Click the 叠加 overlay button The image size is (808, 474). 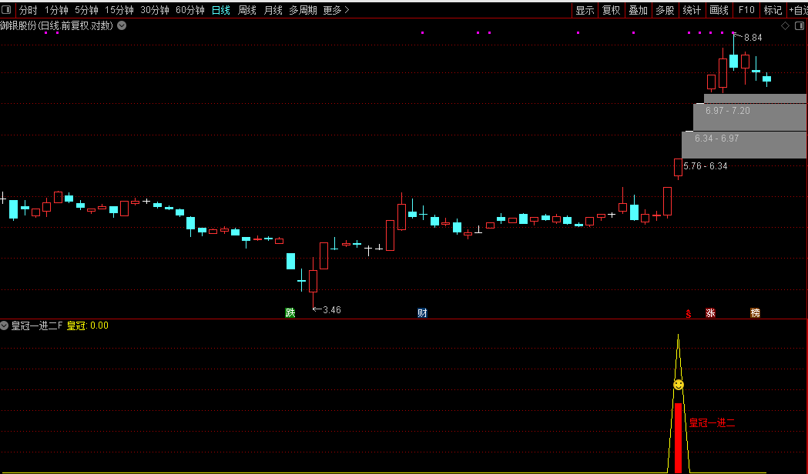(x=639, y=10)
